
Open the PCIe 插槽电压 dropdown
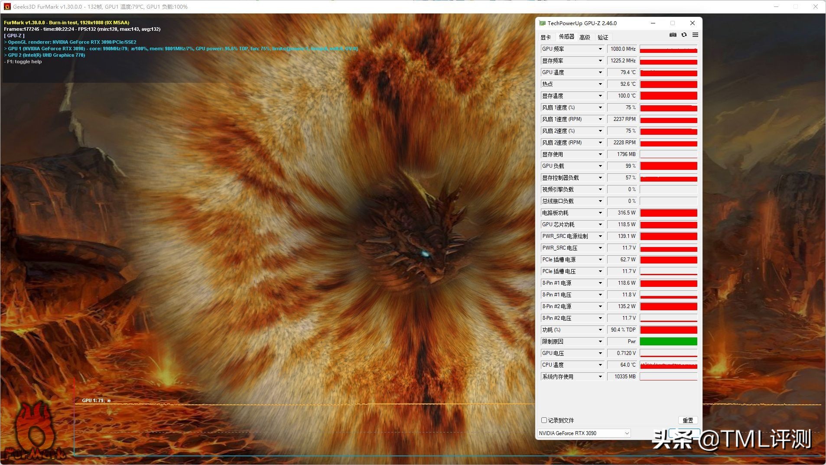tap(600, 271)
